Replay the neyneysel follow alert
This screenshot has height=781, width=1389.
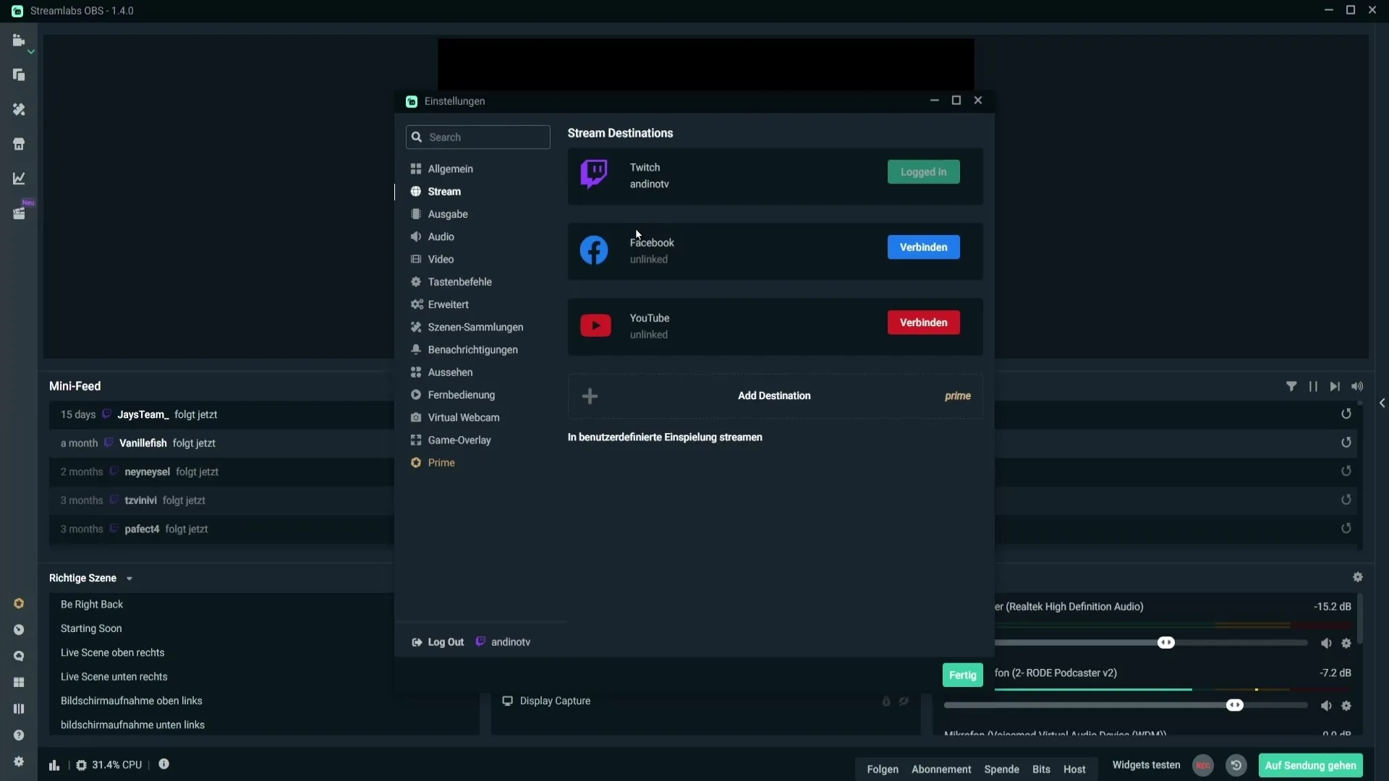pyautogui.click(x=1346, y=471)
